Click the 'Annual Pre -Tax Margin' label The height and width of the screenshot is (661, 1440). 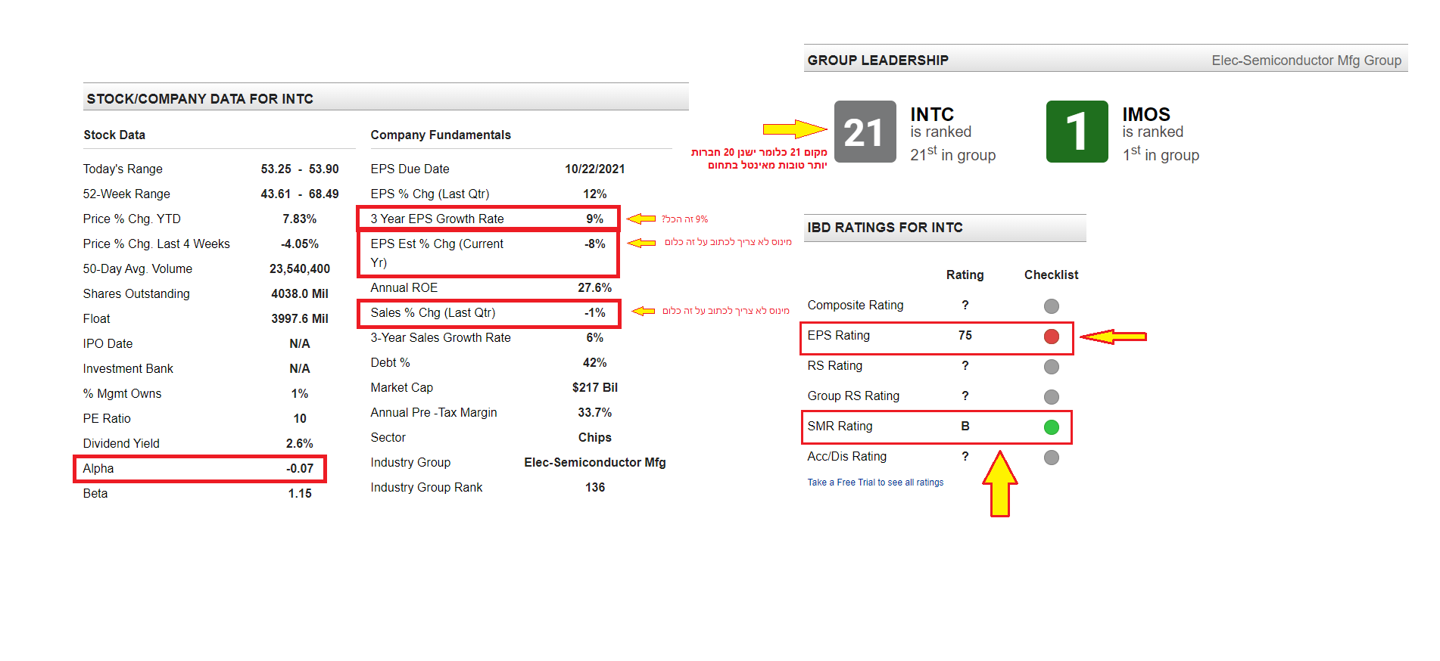(x=434, y=412)
